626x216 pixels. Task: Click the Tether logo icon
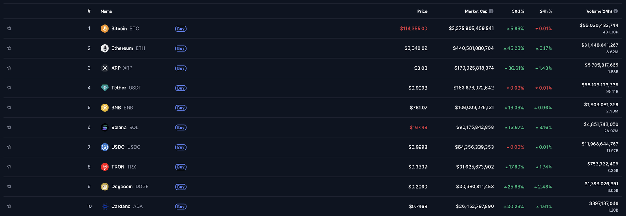point(105,88)
